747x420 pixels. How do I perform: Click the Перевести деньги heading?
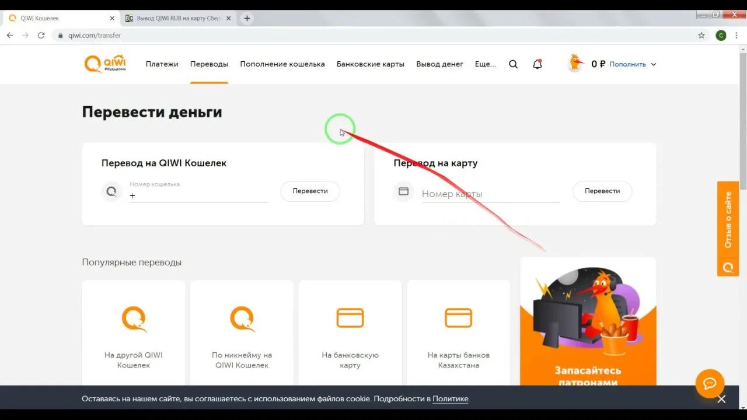(x=152, y=112)
